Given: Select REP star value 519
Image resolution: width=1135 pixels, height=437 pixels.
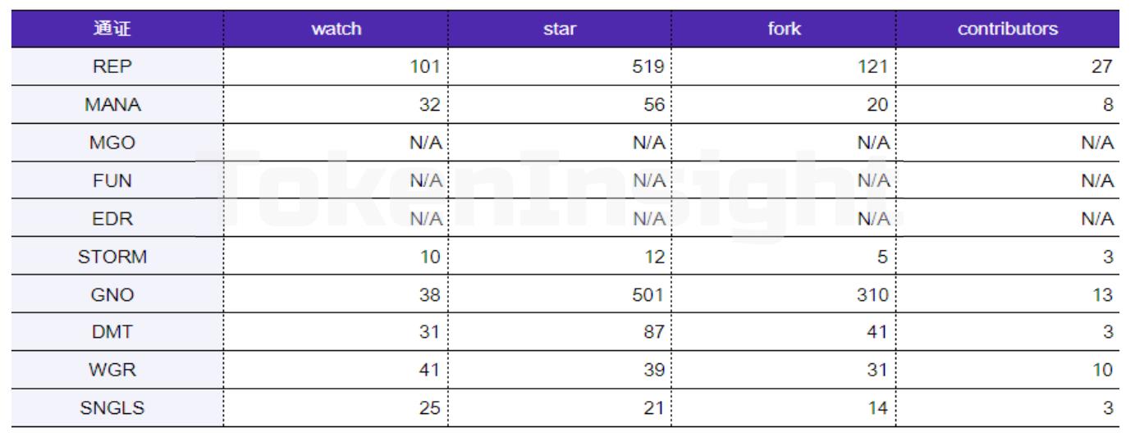Looking at the screenshot, I should (x=648, y=67).
